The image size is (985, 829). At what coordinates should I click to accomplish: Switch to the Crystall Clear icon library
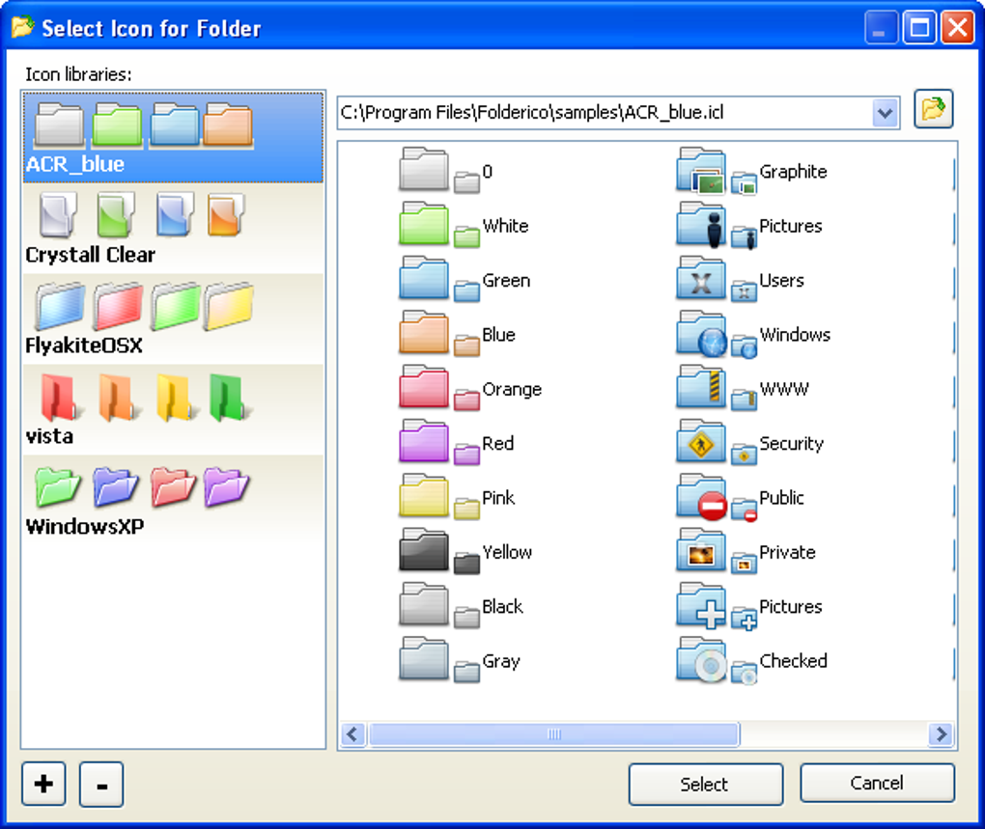tap(174, 229)
